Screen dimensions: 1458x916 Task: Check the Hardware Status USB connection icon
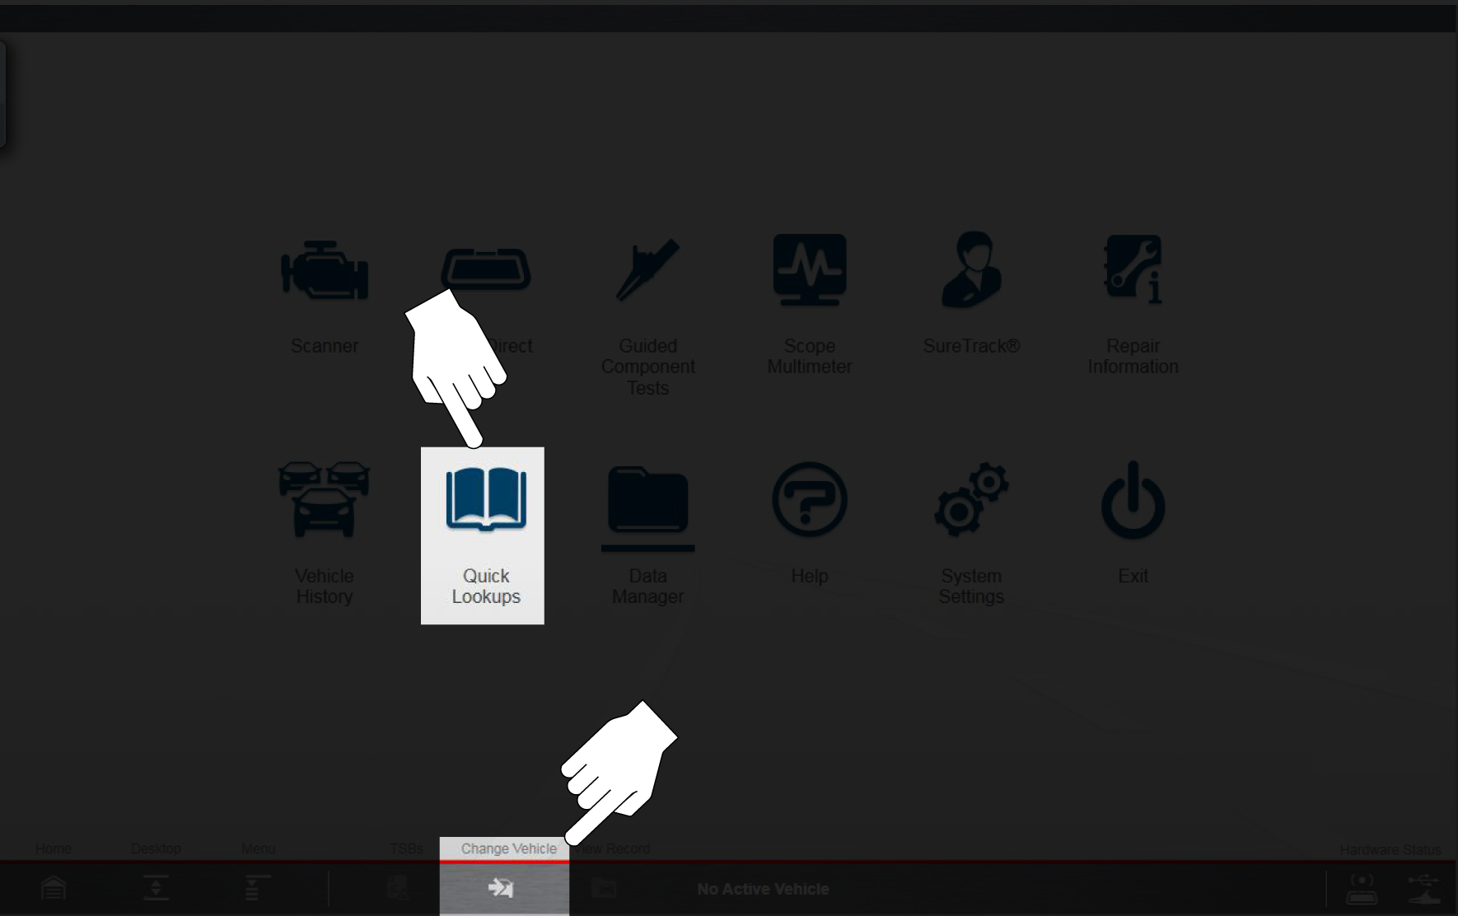tap(1423, 888)
